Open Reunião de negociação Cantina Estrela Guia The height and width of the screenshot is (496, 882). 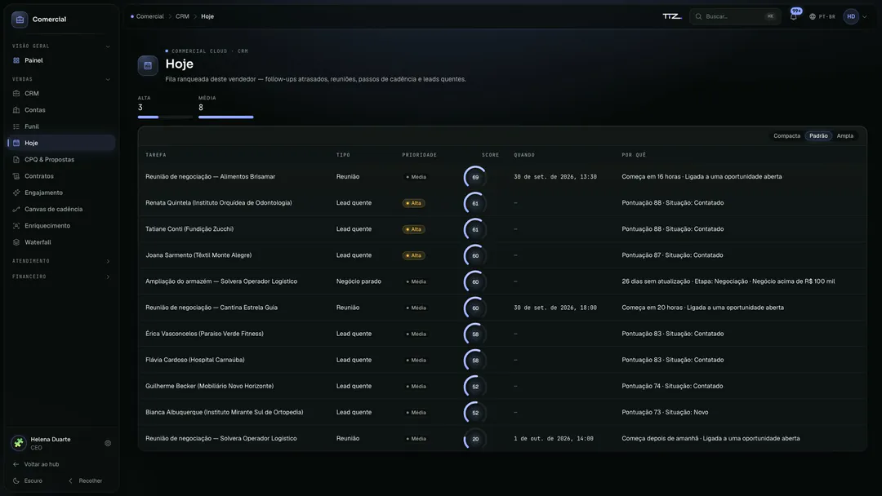point(502,308)
